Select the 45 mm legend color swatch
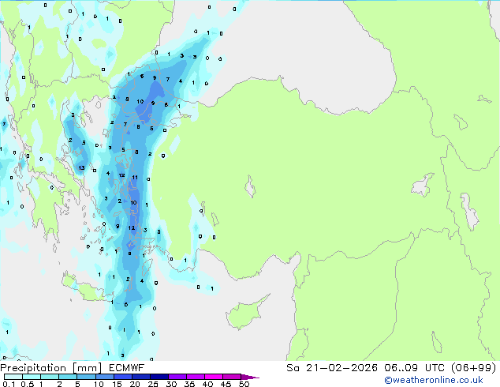This screenshot has height=387, width=500. tap(232, 377)
